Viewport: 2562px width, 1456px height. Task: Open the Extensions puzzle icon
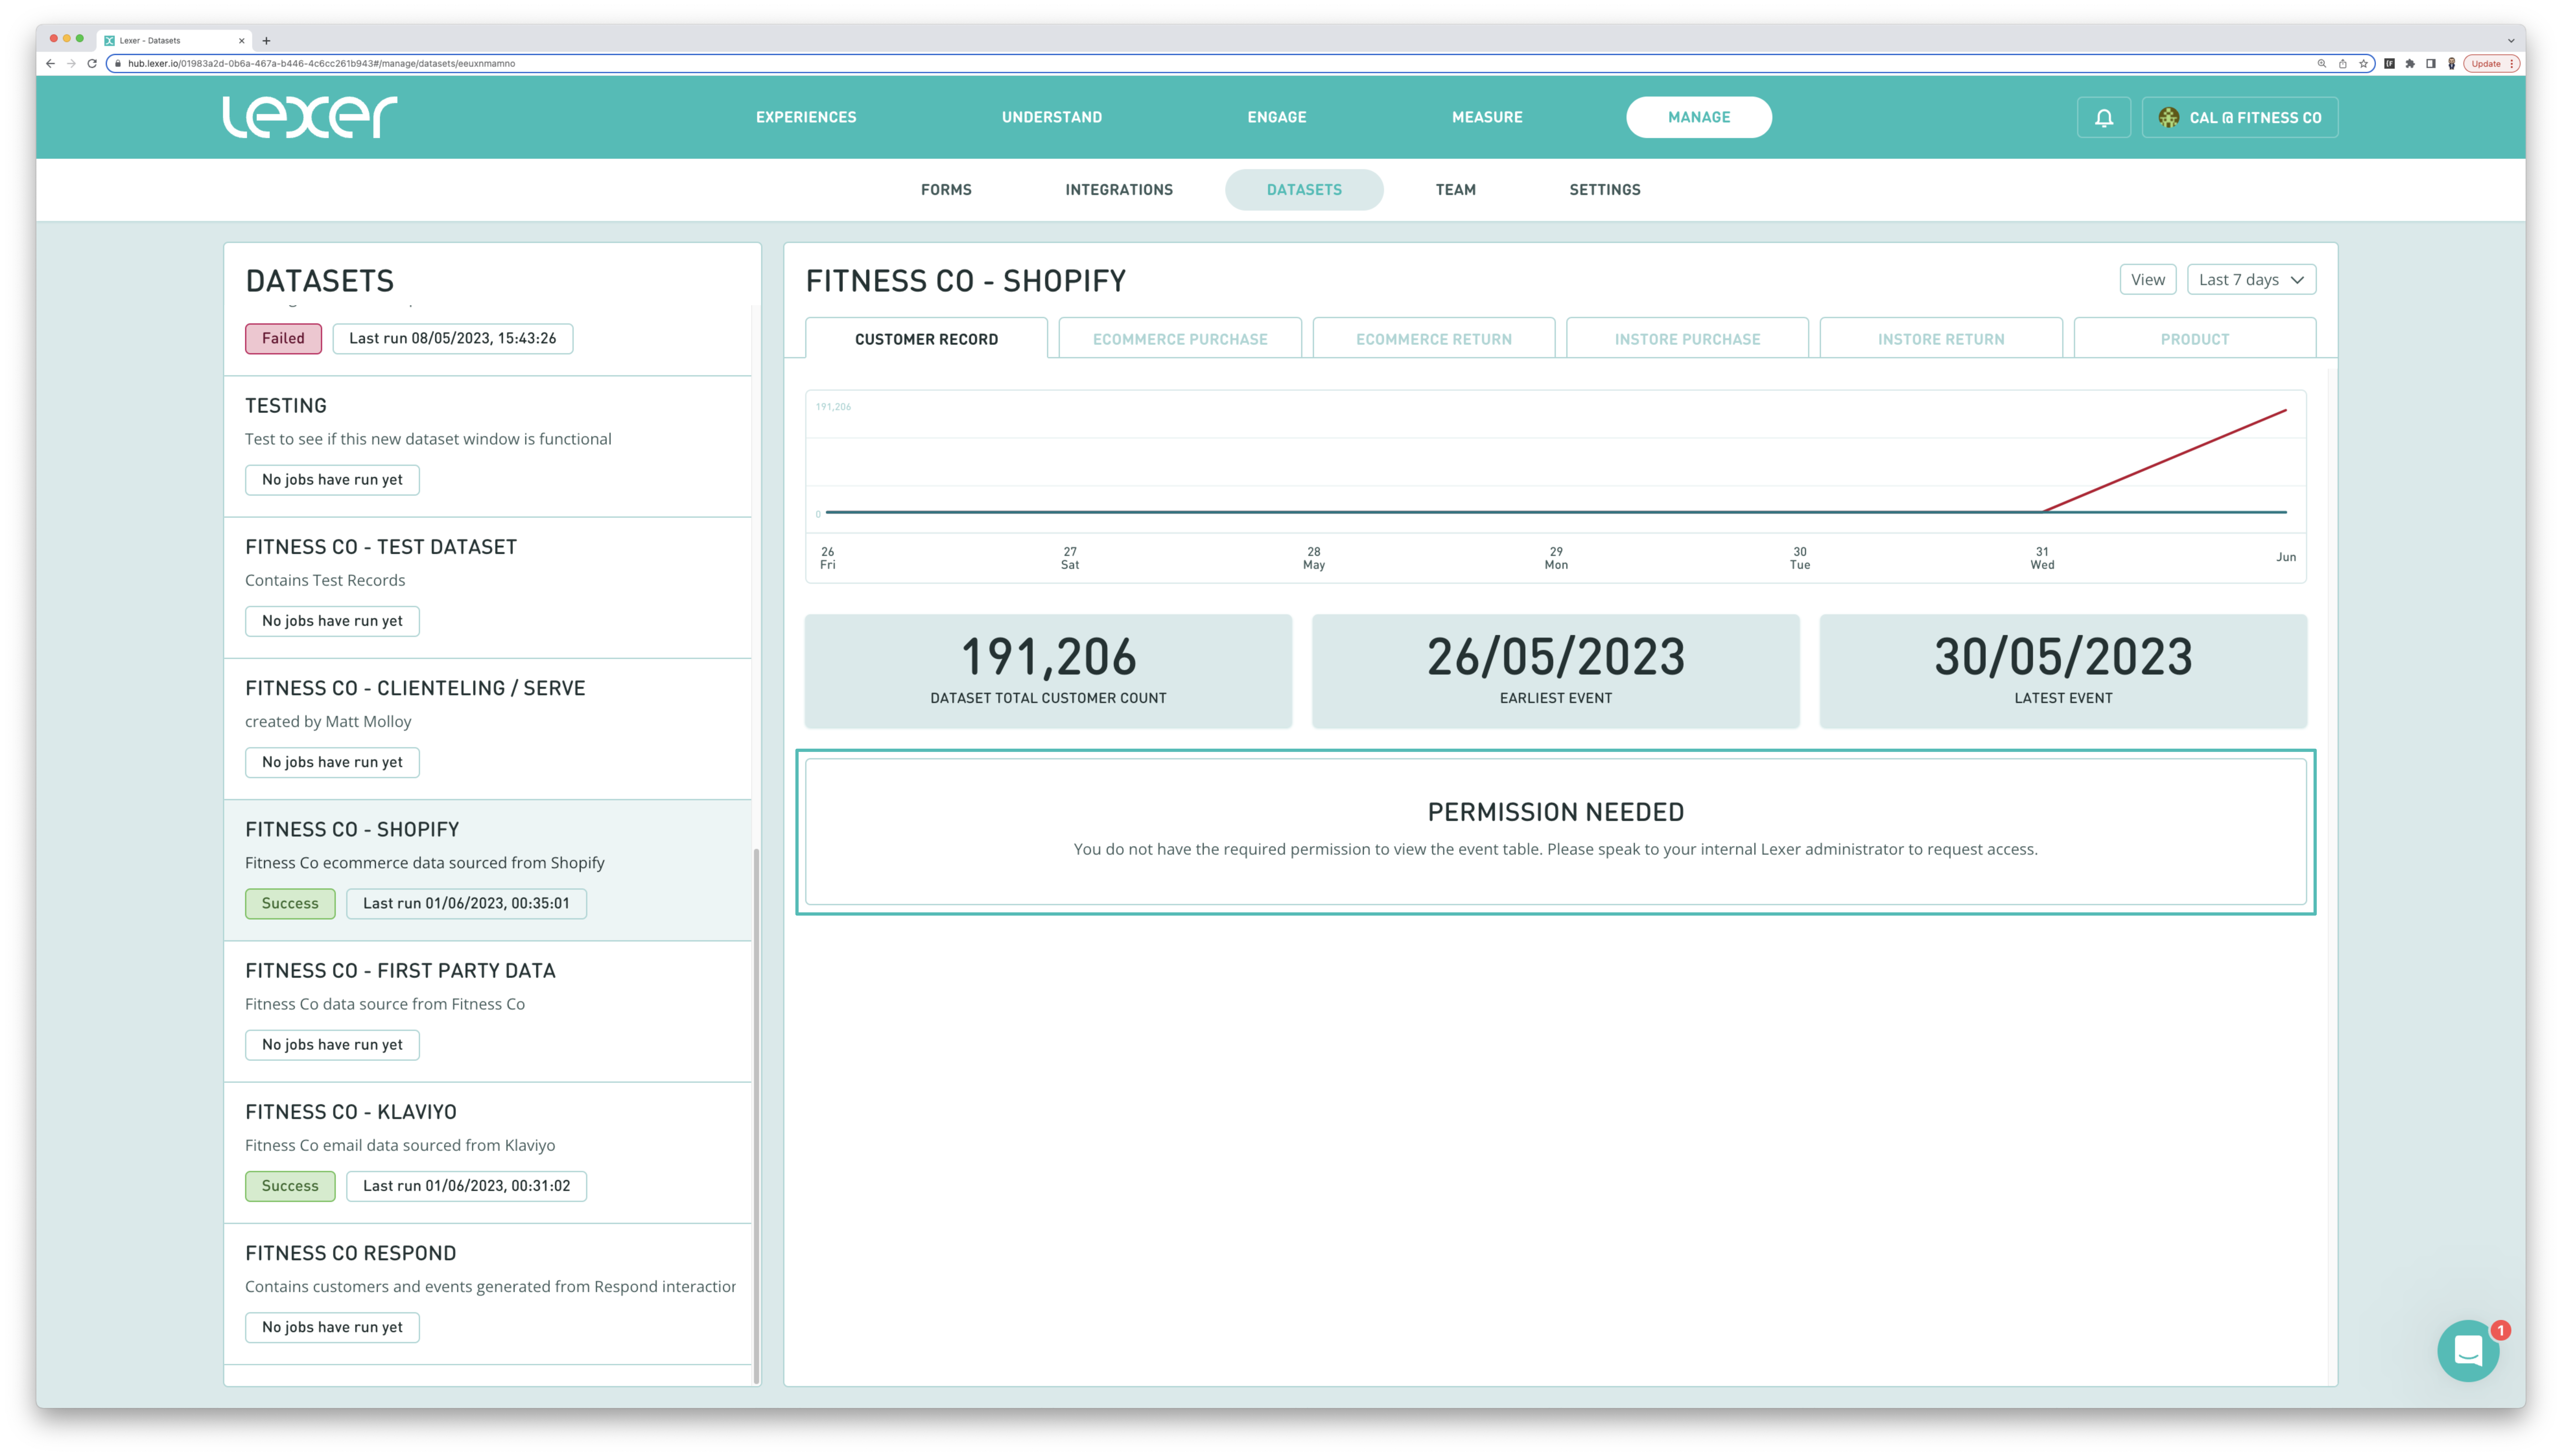coord(2410,63)
